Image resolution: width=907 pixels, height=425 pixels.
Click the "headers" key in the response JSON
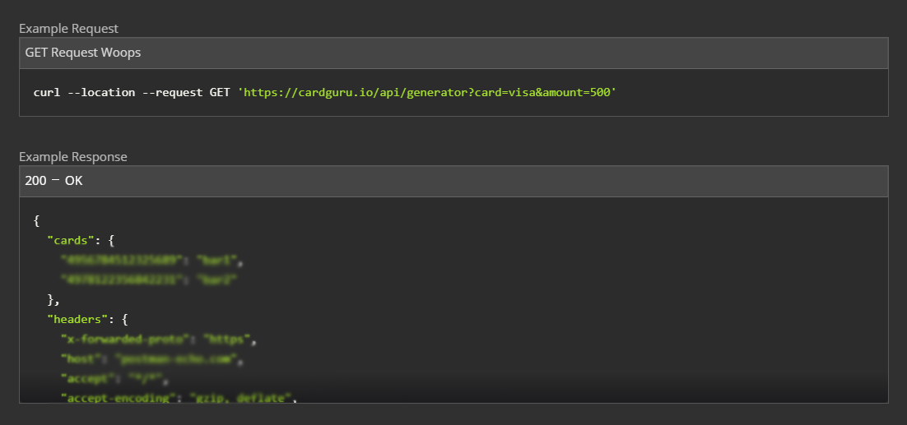pos(77,319)
